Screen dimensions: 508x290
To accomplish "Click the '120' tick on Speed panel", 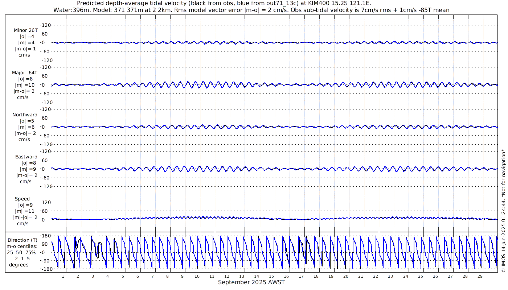I will click(46, 202).
